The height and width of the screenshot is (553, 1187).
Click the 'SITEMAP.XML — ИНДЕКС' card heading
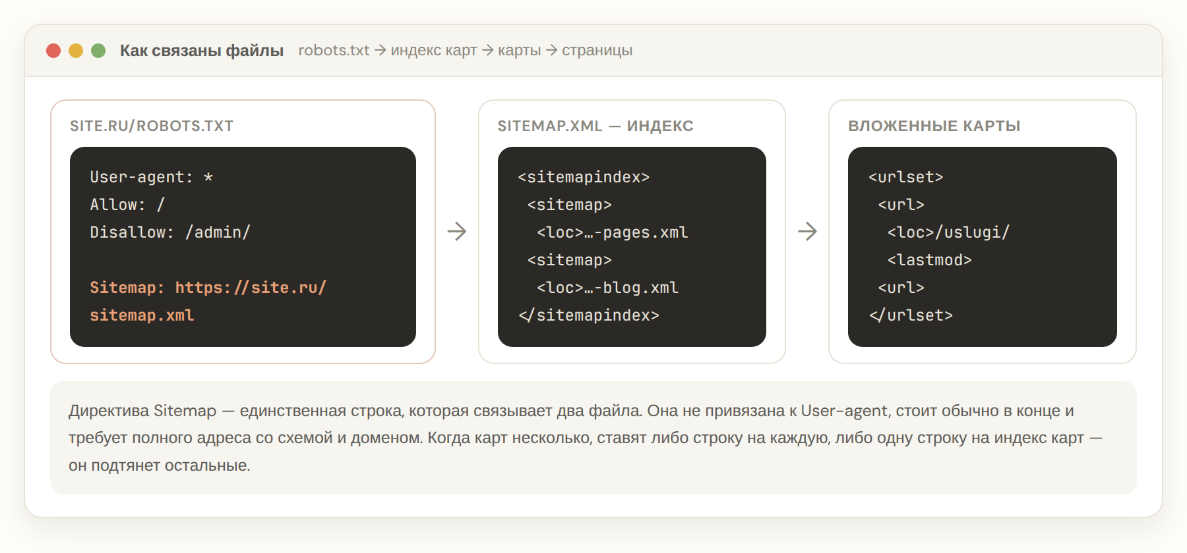point(595,126)
